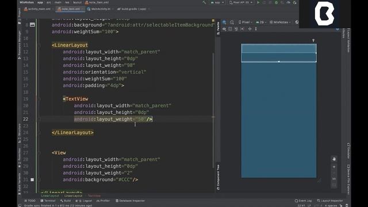
Task: Run the app with the green play icon
Action: click(258, 2)
